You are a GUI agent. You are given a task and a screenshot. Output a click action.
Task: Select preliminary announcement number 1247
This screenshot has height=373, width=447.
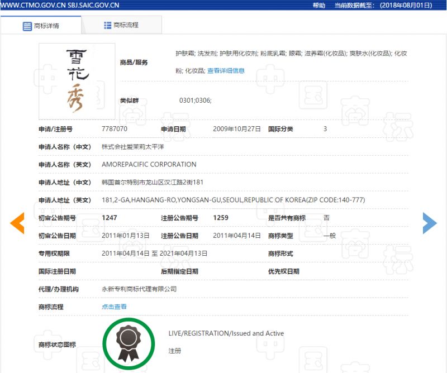[110, 218]
